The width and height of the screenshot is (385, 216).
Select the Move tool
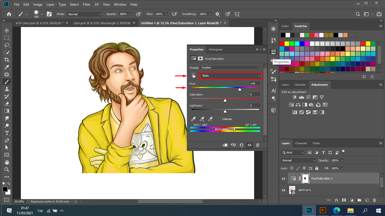coord(7,30)
